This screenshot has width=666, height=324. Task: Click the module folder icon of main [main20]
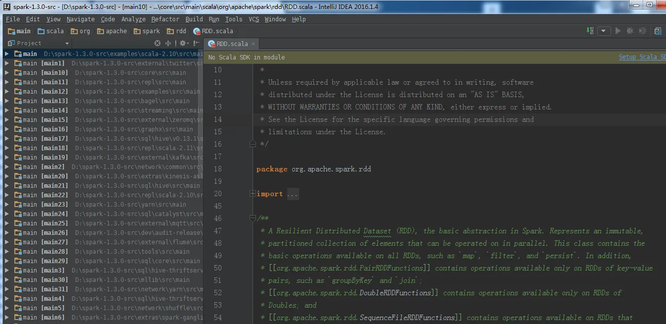18,176
